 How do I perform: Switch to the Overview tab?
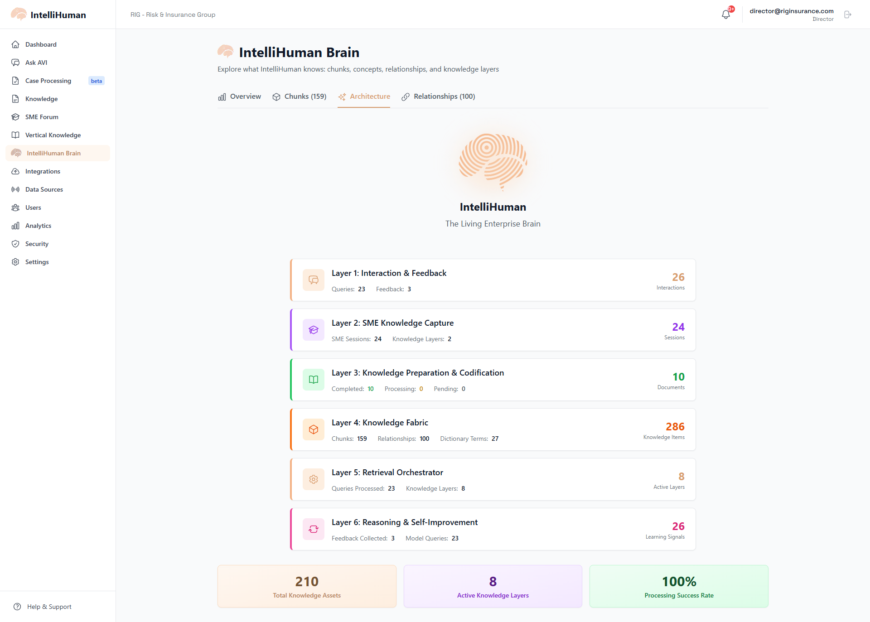pos(240,96)
